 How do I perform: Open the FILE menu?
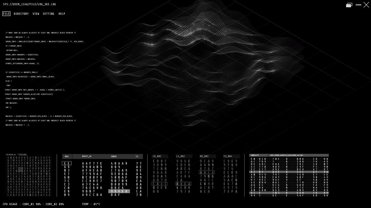[x=6, y=14]
